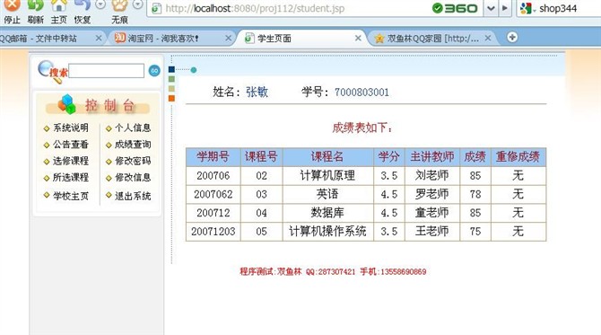Go to Home (主页) via toolbar icon
601x335 pixels.
58,5
